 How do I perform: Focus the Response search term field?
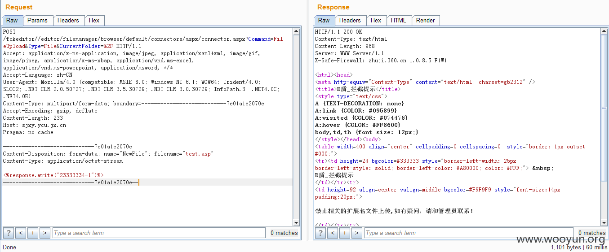469,233
